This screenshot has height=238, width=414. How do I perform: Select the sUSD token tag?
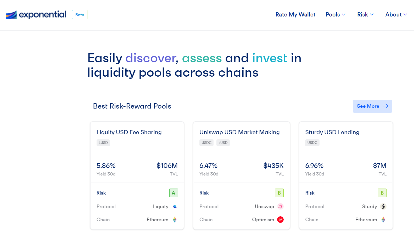pos(223,143)
